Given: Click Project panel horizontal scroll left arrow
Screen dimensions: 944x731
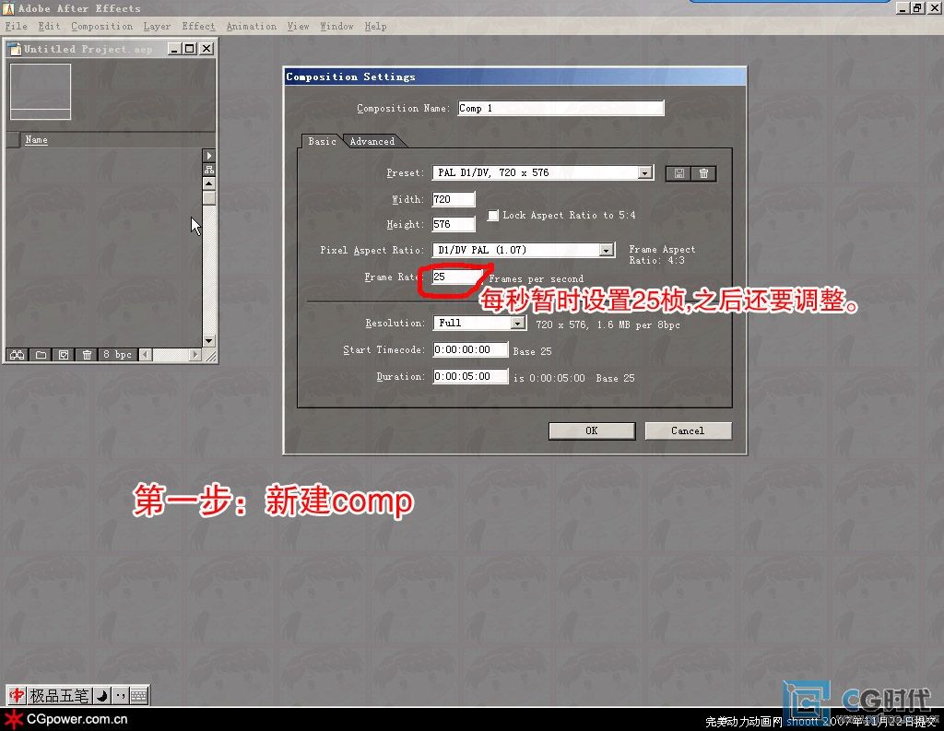Looking at the screenshot, I should (145, 355).
